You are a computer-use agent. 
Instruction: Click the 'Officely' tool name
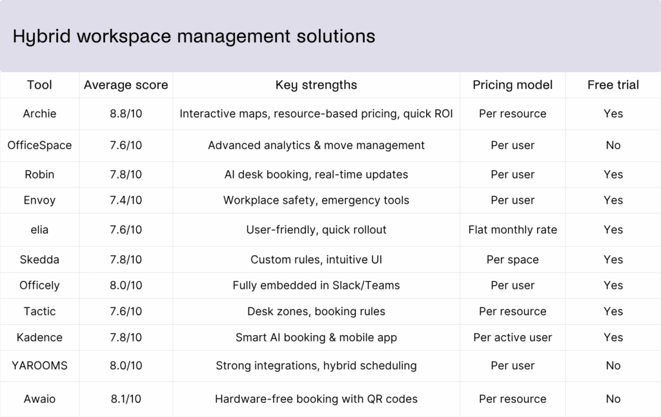[39, 286]
